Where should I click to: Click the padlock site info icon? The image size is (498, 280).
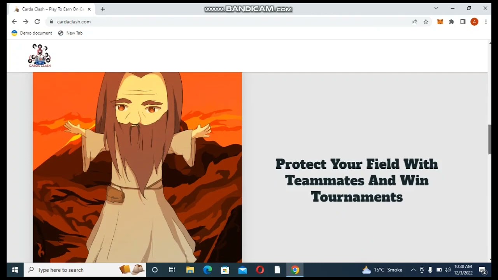[x=51, y=22]
